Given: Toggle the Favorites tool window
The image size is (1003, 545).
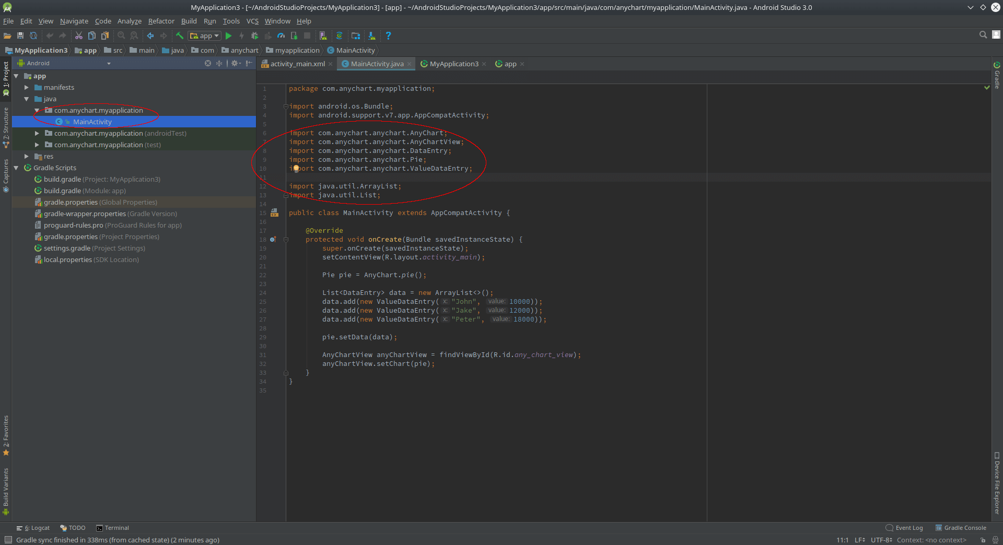Looking at the screenshot, I should point(6,435).
